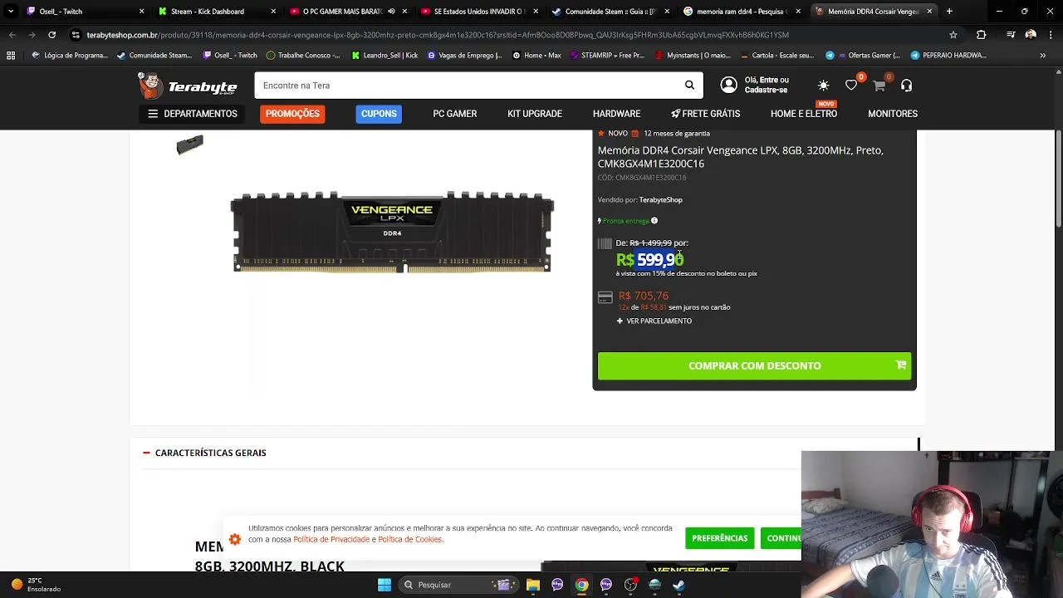
Task: Open the Chrome apps grid icon in bookmarks bar
Action: coord(11,55)
